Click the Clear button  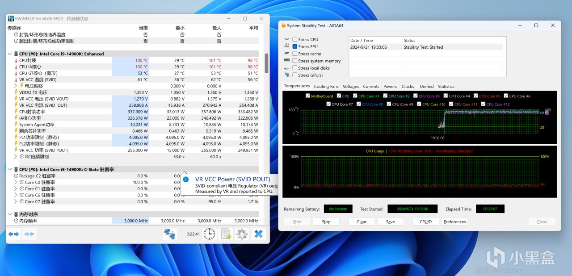pos(362,222)
